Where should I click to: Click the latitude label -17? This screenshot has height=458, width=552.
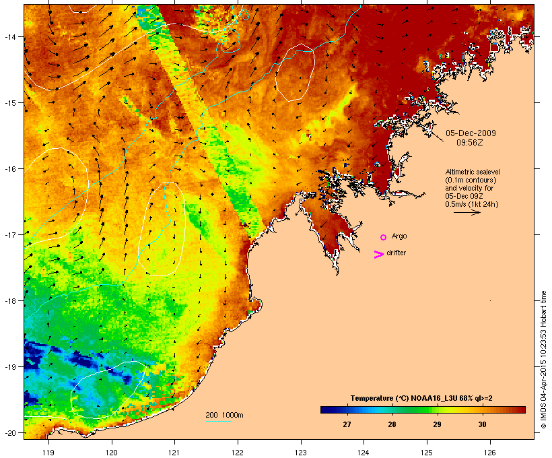pos(9,234)
